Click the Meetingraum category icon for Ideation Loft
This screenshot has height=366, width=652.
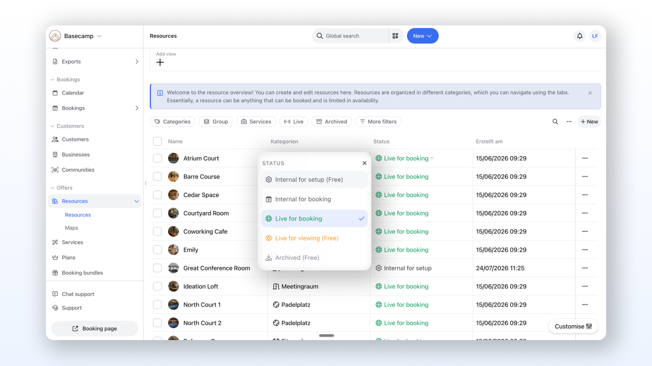click(276, 286)
